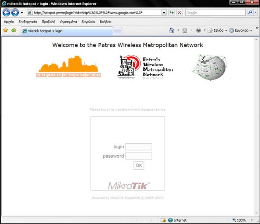
Task: Expand the zoom level 100% dropdown
Action: tap(252, 220)
